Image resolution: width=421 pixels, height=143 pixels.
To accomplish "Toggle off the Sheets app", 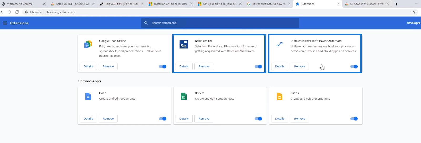I will coord(258,119).
